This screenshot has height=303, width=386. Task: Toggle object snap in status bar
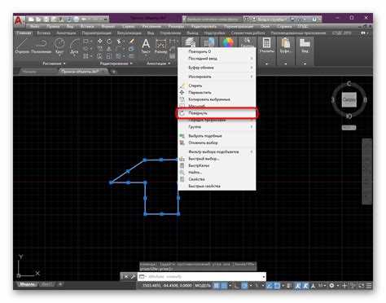pos(277,286)
